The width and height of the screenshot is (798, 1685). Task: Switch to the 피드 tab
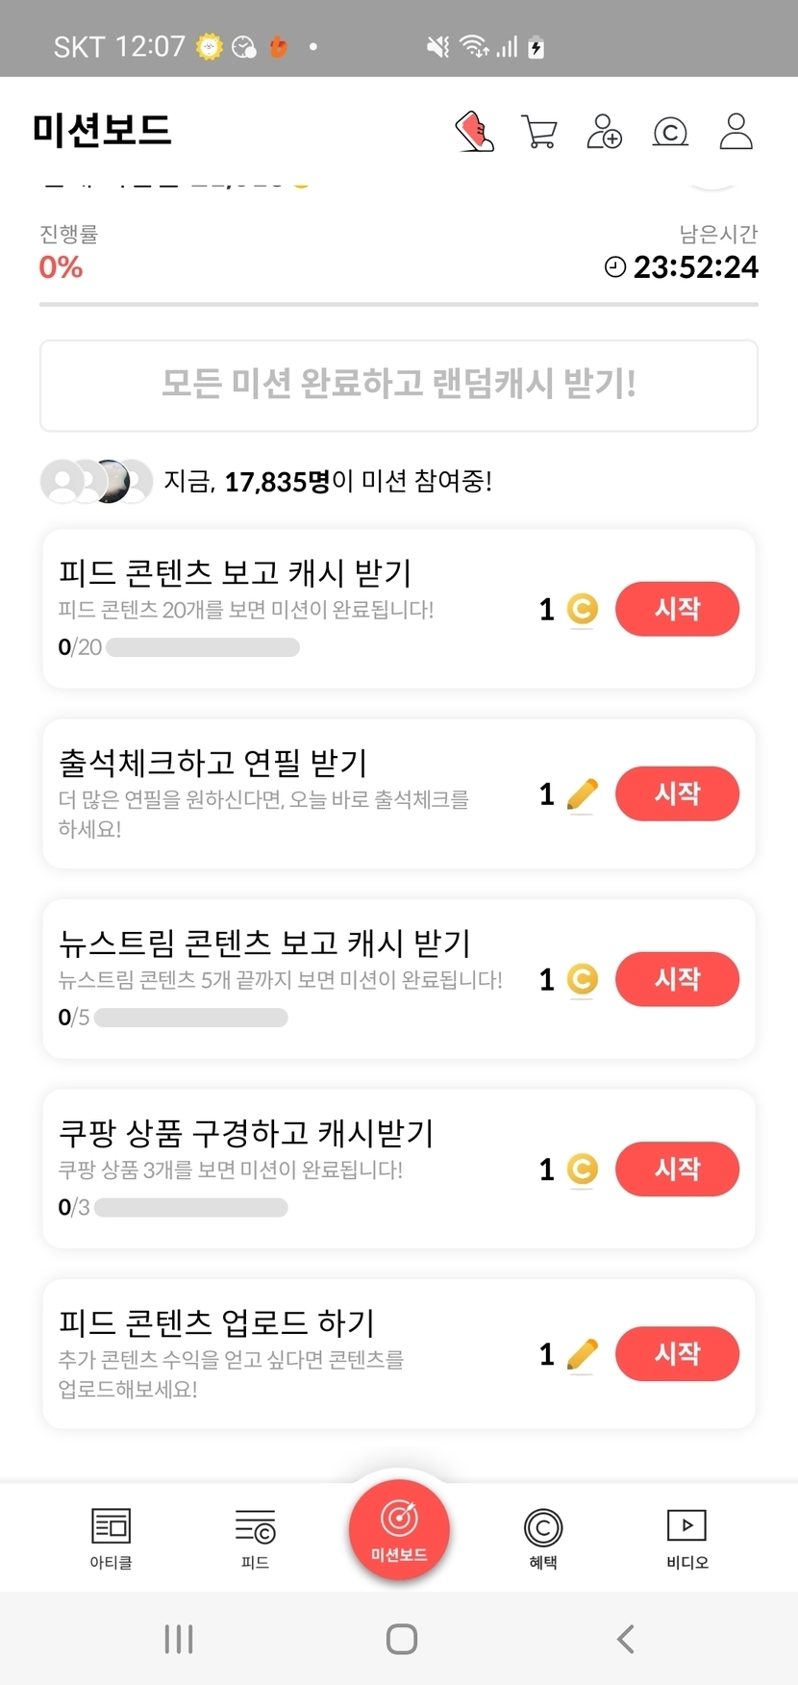coord(255,1538)
